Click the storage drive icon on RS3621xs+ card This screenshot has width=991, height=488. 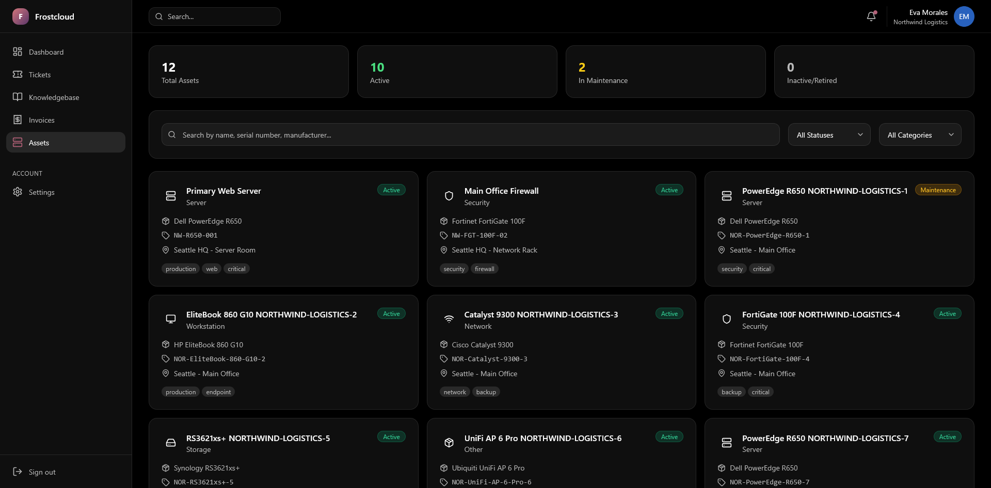[x=171, y=443]
